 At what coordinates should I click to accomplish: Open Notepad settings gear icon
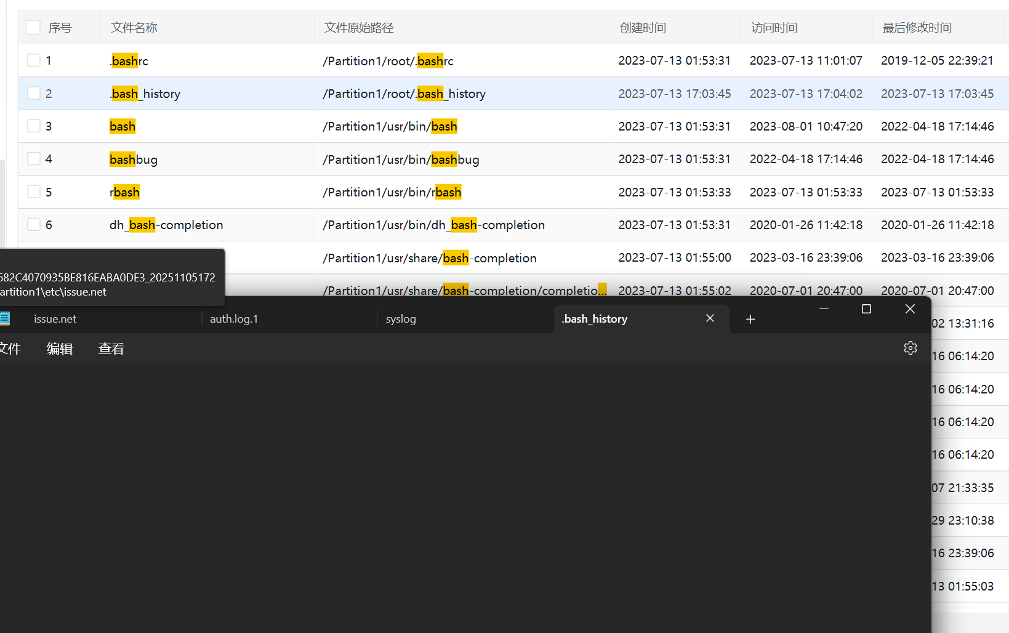910,348
